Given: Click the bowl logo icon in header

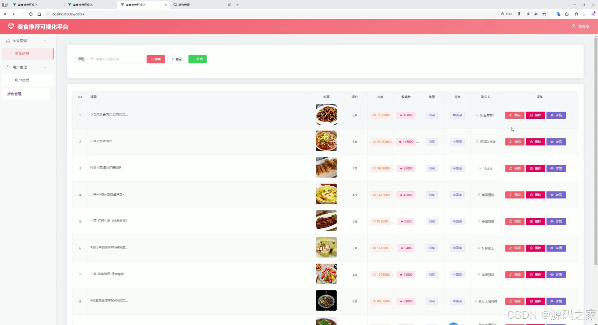Looking at the screenshot, I should (11, 26).
